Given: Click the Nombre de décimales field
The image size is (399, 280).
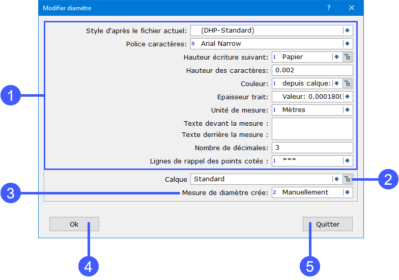Looking at the screenshot, I should 312,148.
